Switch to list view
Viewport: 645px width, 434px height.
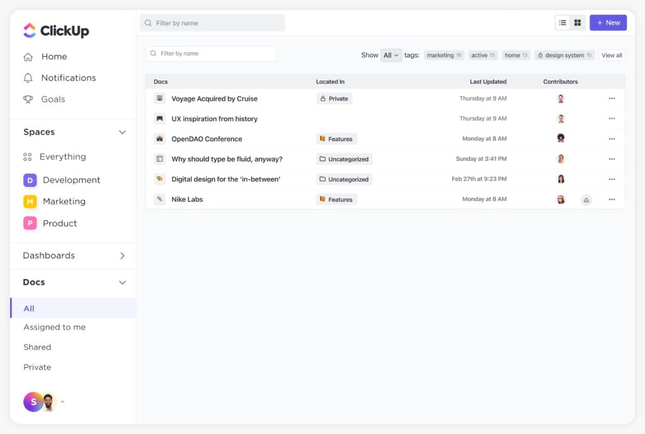click(562, 23)
